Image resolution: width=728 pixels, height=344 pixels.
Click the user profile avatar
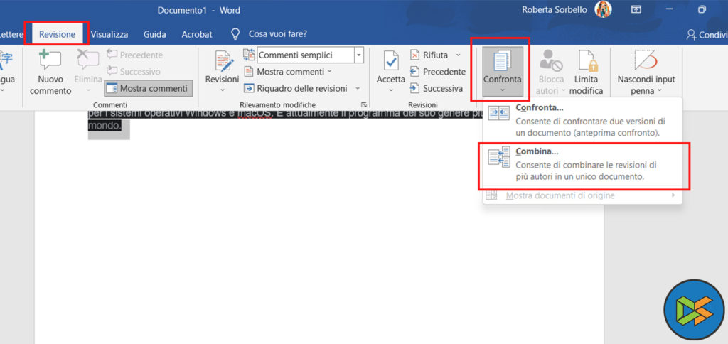603,9
